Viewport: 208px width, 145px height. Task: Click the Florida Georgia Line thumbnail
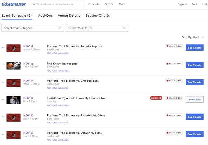click(14, 100)
